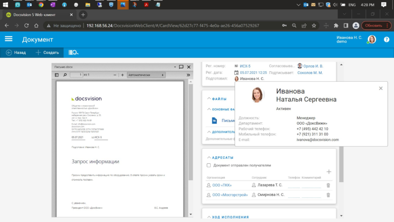The image size is (394, 222).
Task: Open the hamburger navigation menu
Action: point(8,39)
